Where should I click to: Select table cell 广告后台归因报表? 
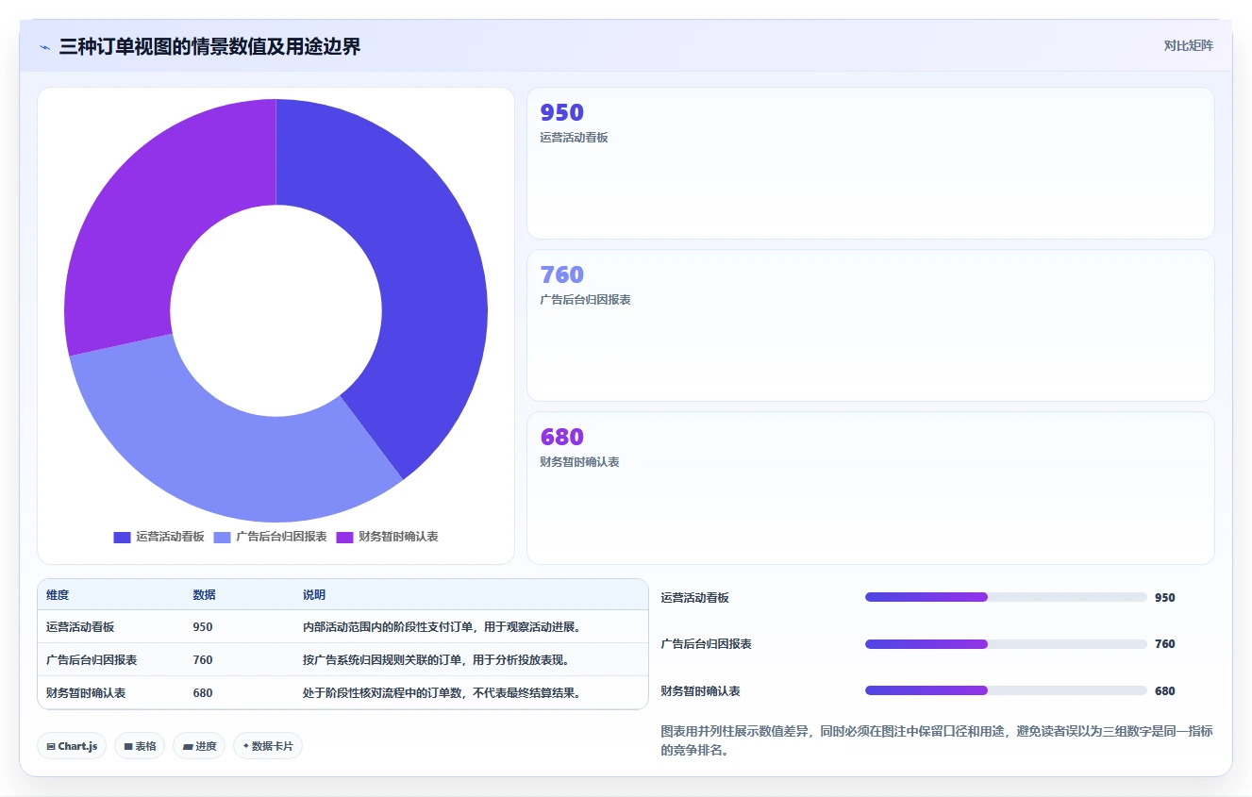(x=92, y=659)
